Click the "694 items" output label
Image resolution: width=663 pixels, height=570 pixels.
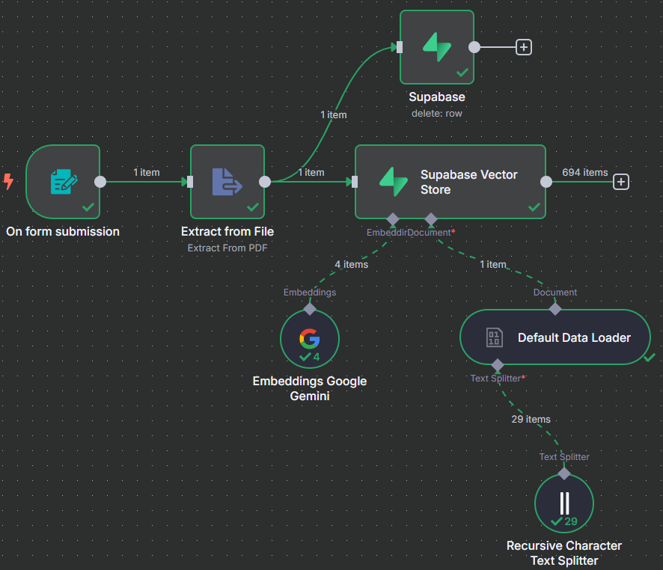584,172
